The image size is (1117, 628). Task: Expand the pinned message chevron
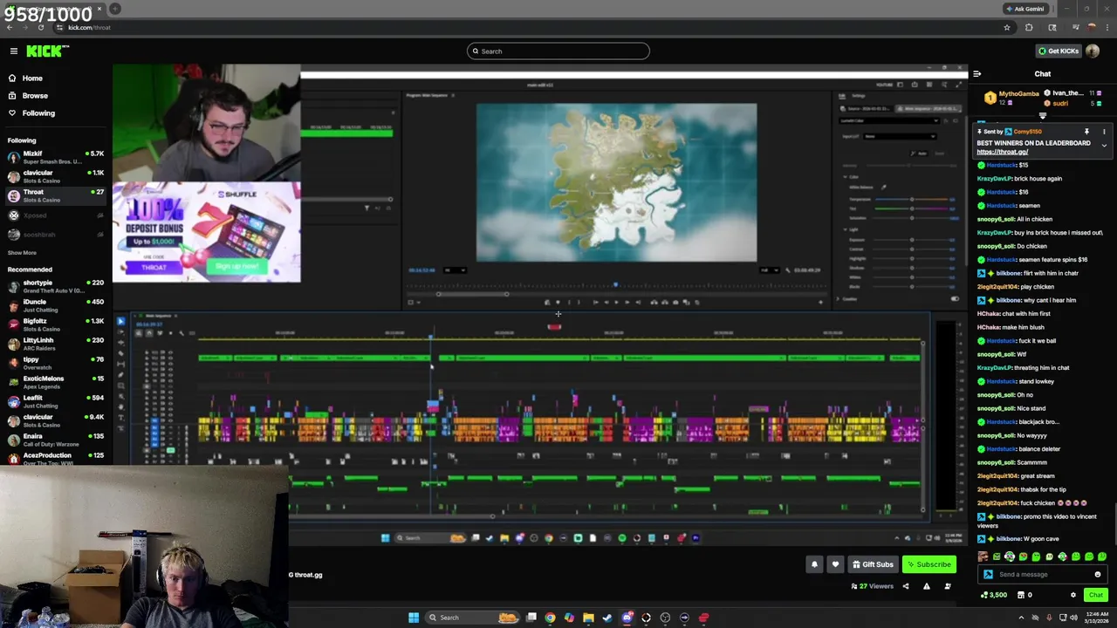pos(1104,146)
